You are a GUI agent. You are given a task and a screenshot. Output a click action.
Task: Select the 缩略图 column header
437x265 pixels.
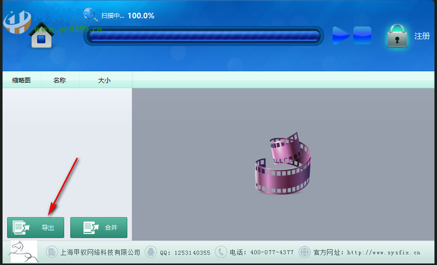pyautogui.click(x=21, y=81)
